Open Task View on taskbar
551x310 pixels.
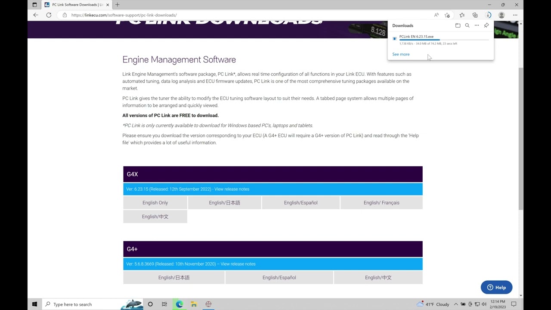164,304
